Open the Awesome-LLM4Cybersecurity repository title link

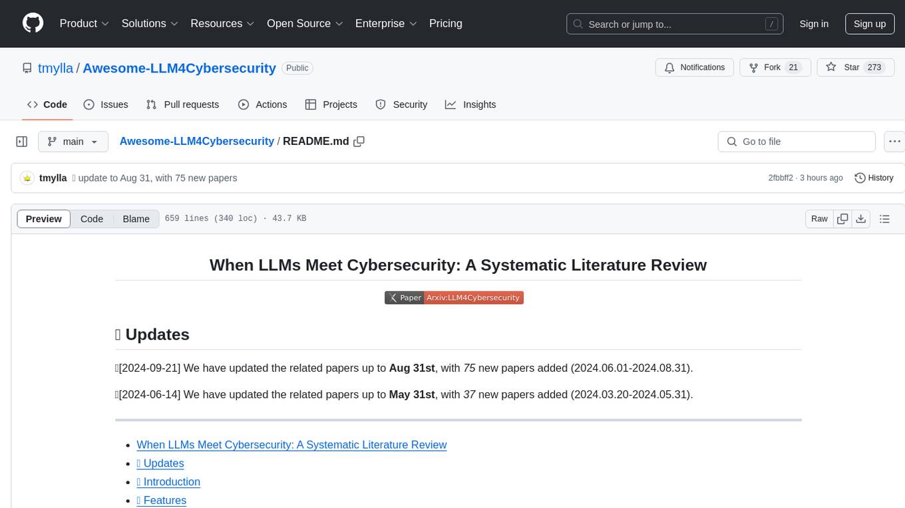[x=179, y=68]
